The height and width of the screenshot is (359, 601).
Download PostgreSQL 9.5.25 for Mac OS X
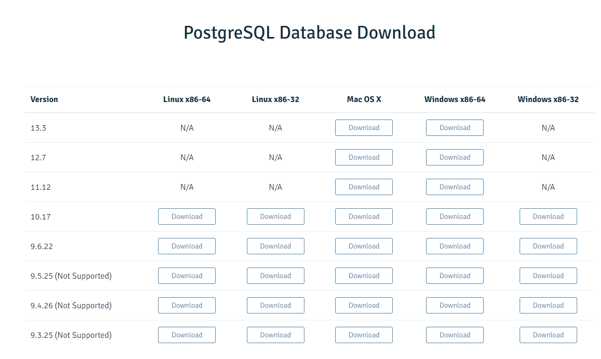[x=364, y=276]
